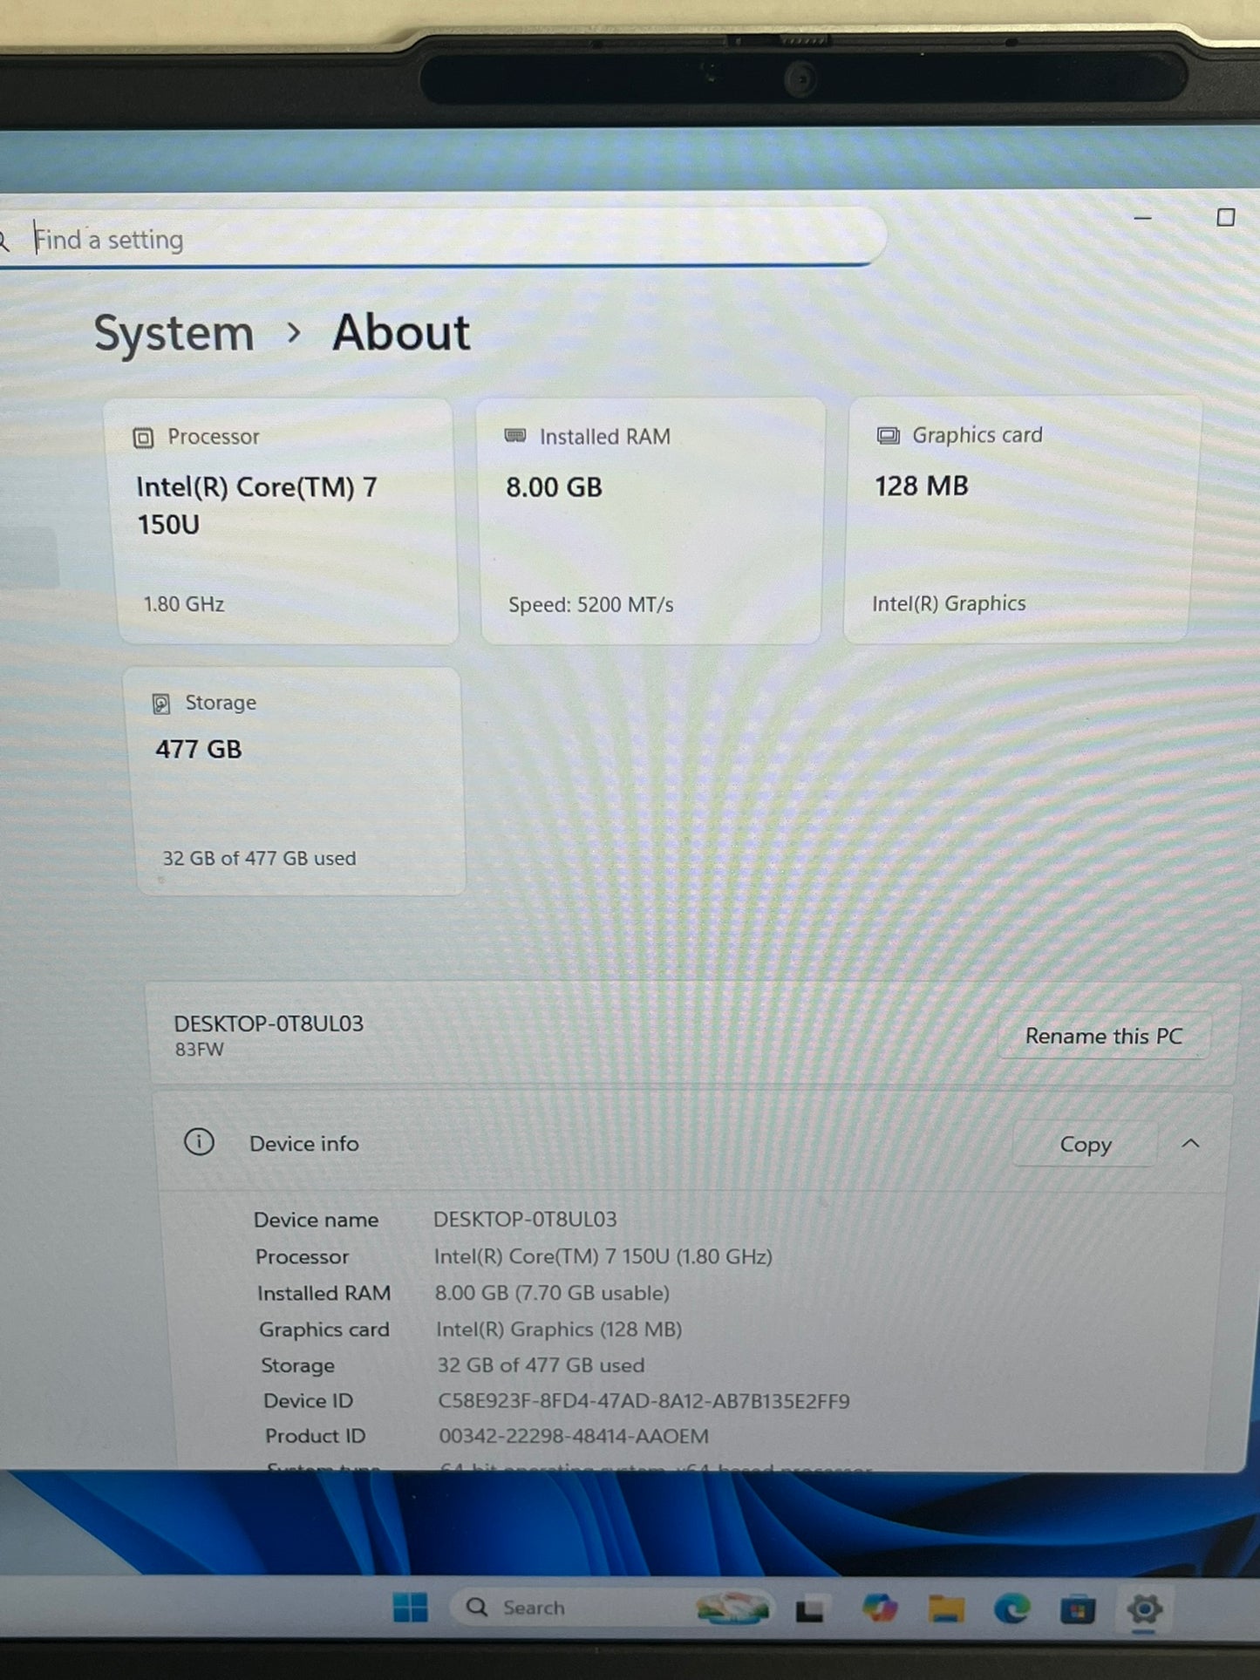Click the Device info circle icon
The width and height of the screenshot is (1260, 1680).
(199, 1142)
